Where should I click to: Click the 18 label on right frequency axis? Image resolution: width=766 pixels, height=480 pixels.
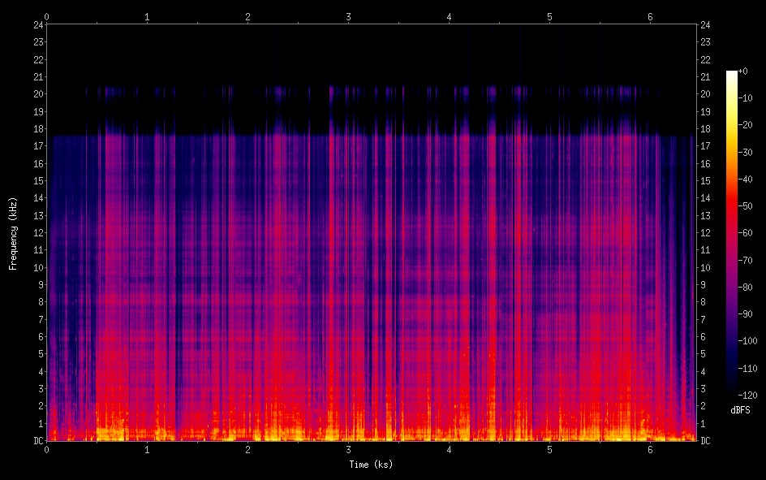point(706,128)
